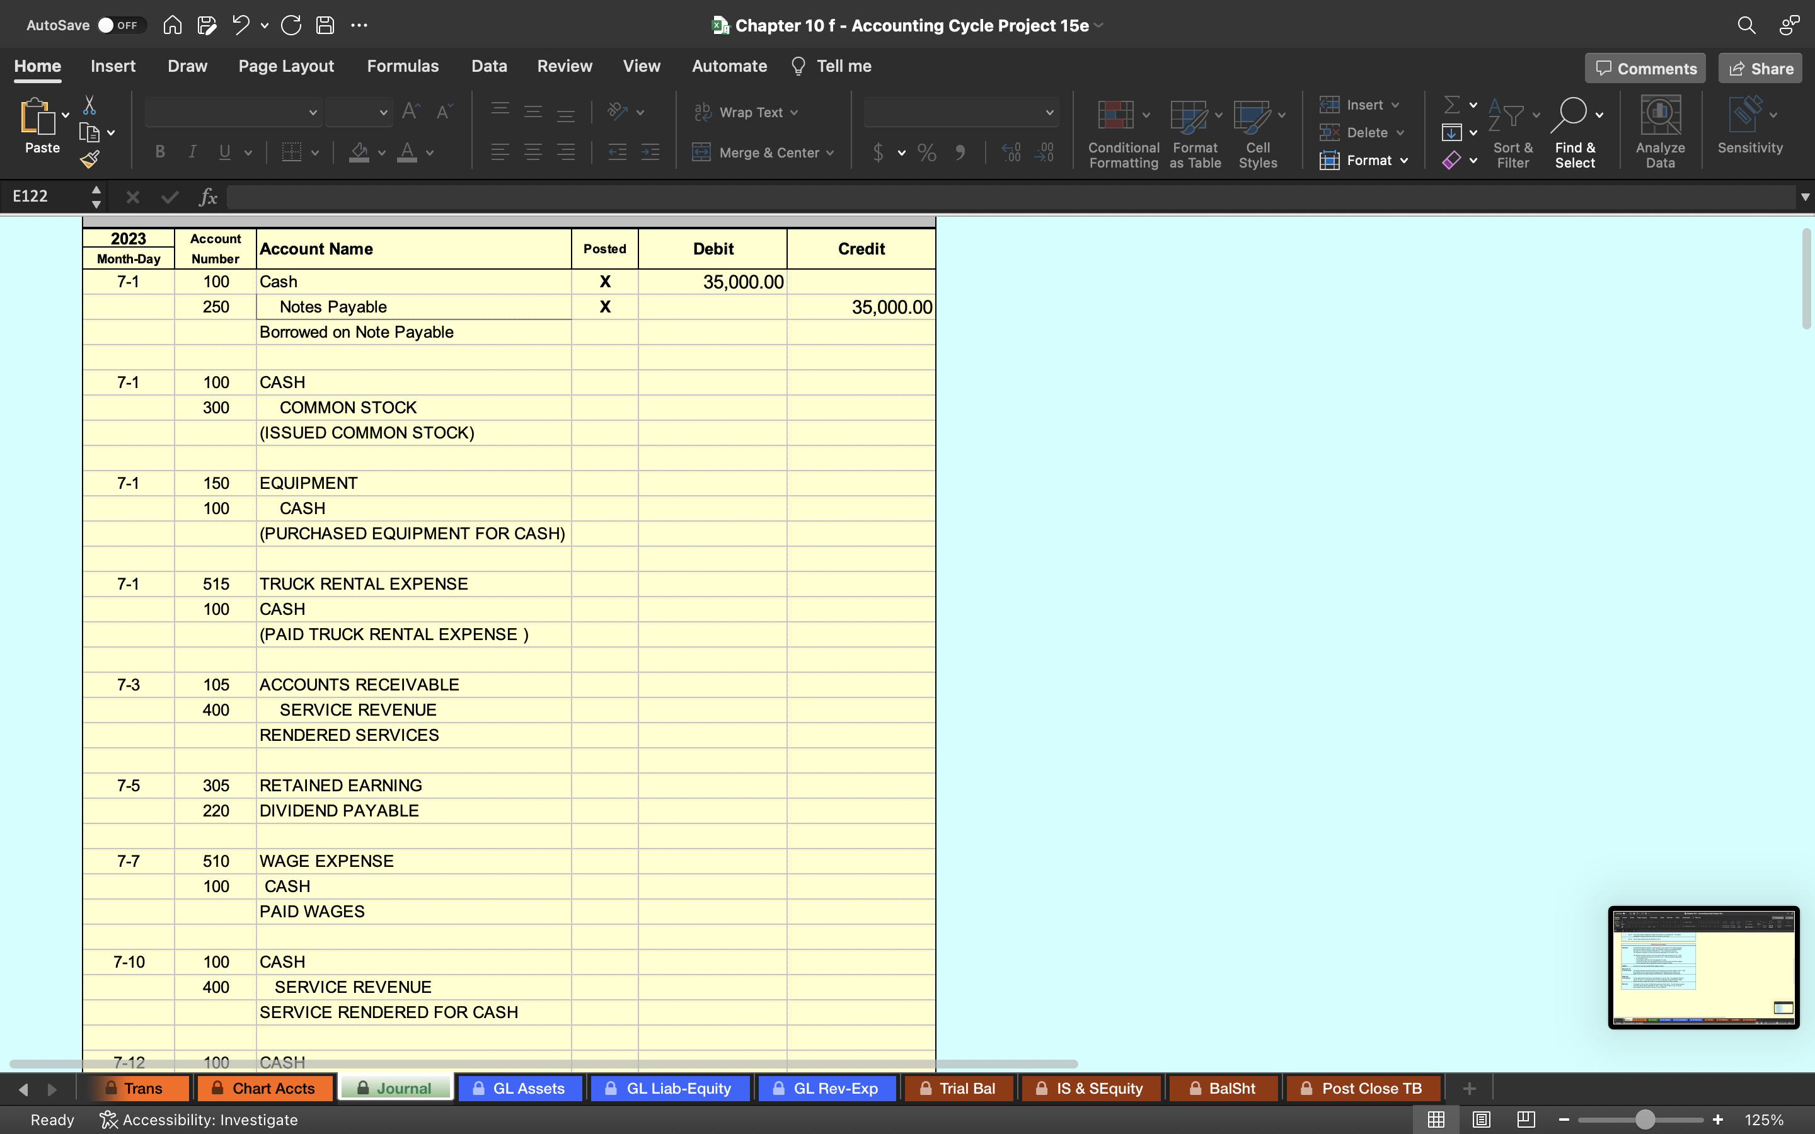Viewport: 1815px width, 1134px height.
Task: Open the GL Assets sheet tab
Action: pos(520,1088)
